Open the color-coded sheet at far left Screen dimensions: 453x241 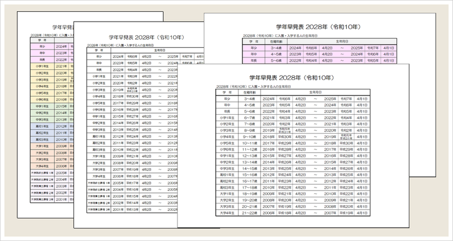pyautogui.click(x=46, y=115)
